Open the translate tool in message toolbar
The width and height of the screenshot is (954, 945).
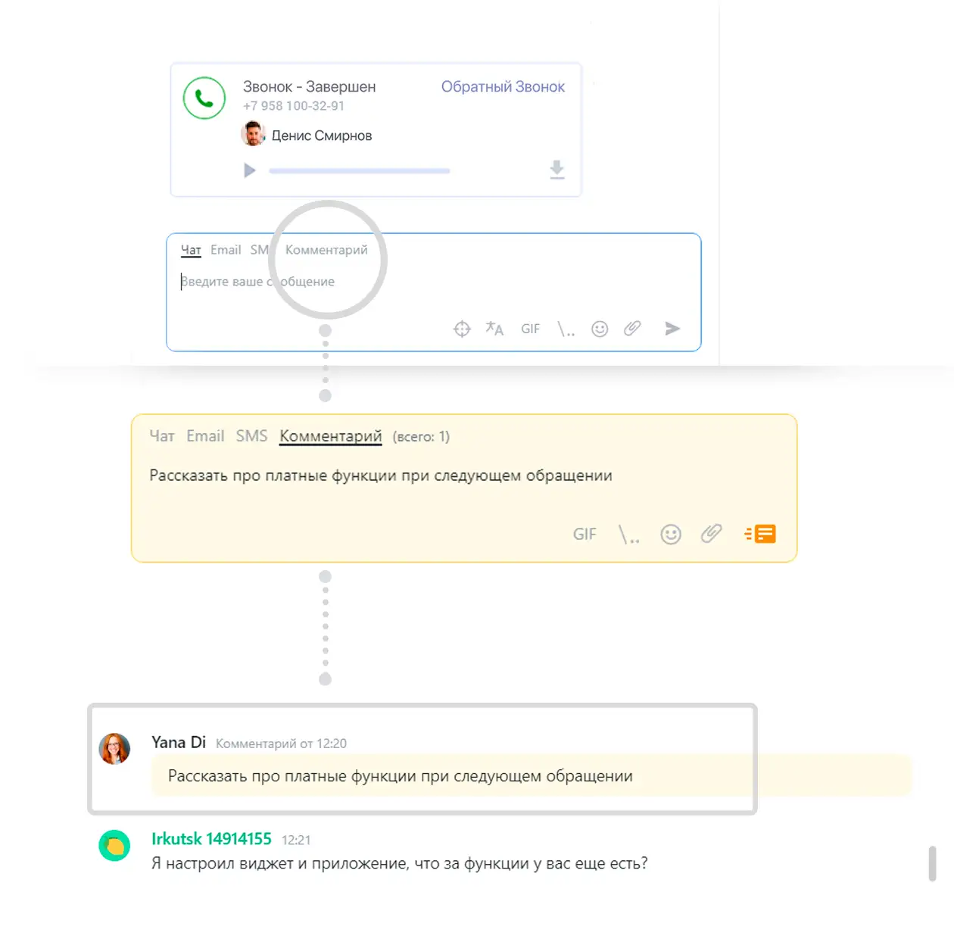tap(494, 329)
